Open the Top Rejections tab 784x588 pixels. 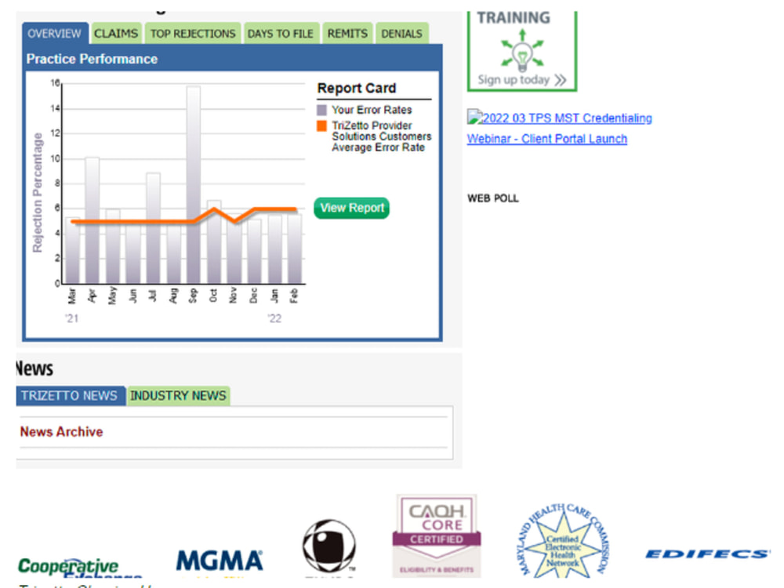click(193, 34)
